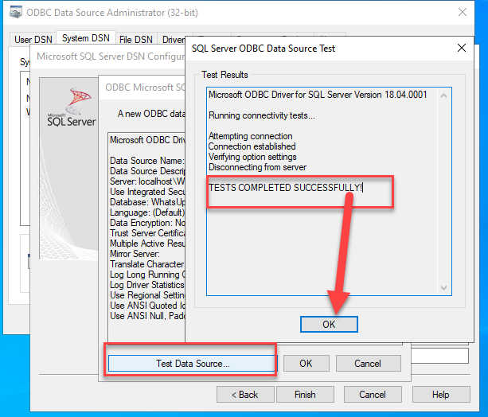The image size is (488, 417).
Task: Click the Running connectivity tests... line
Action: coord(262,115)
